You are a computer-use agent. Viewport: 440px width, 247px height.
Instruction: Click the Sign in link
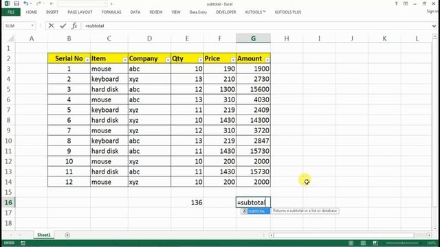click(x=432, y=12)
